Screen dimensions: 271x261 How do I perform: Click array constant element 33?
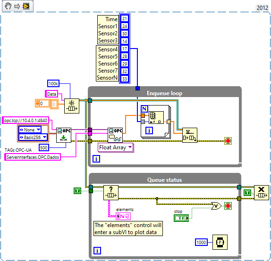(125, 79)
